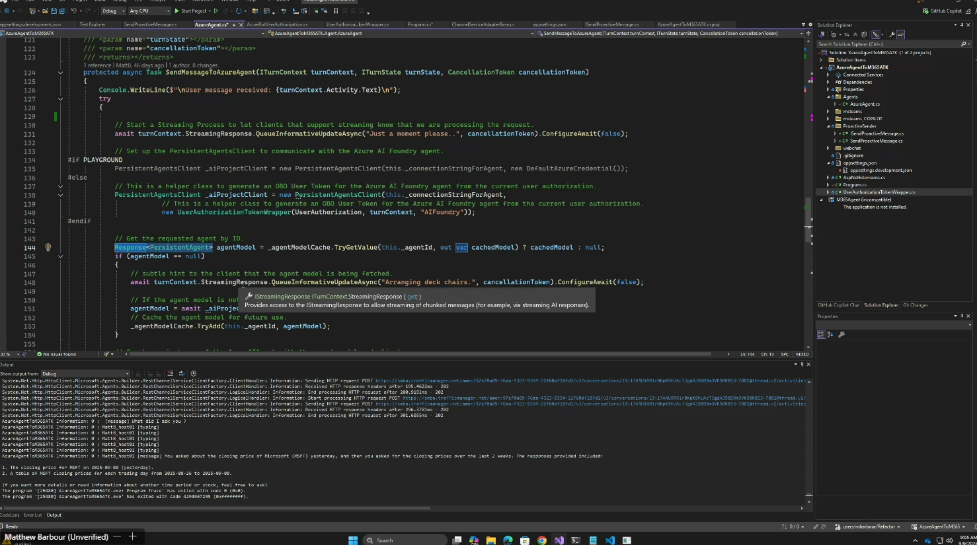Collapse method outline at line 124
The height and width of the screenshot is (545, 977).
click(x=60, y=73)
